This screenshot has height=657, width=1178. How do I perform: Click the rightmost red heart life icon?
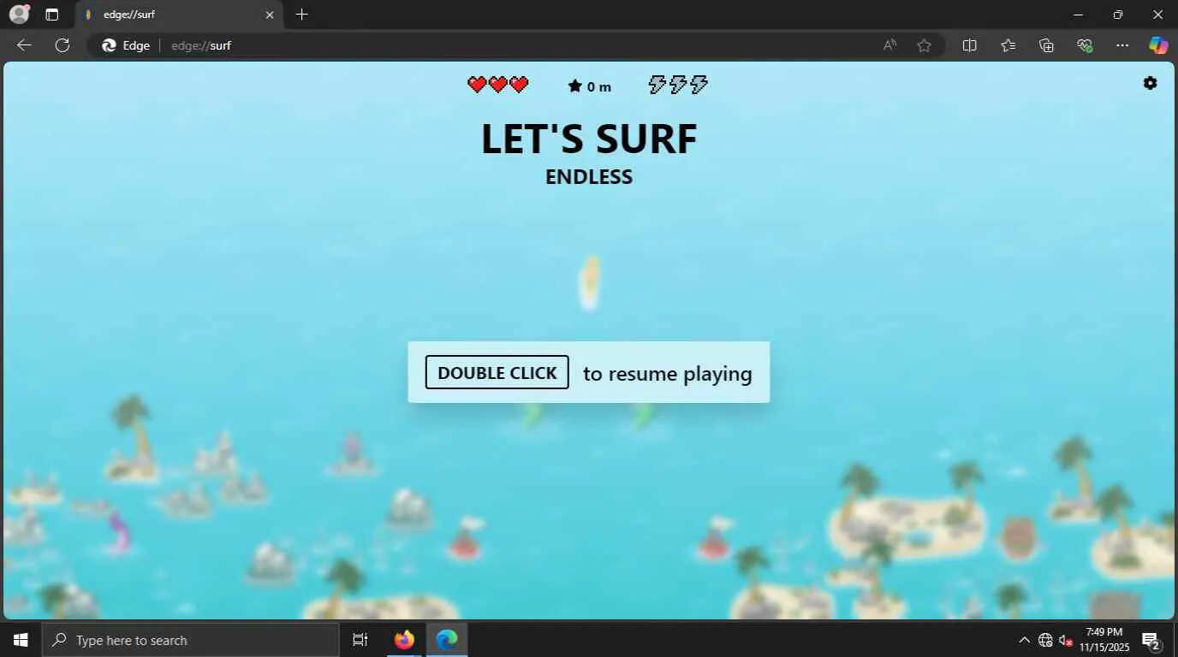519,85
